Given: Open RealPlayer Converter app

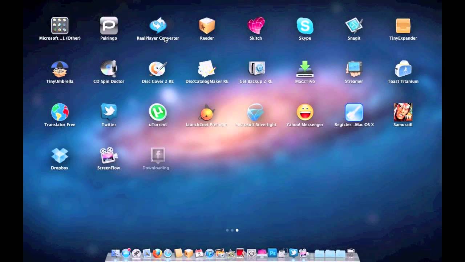Looking at the screenshot, I should (x=158, y=26).
